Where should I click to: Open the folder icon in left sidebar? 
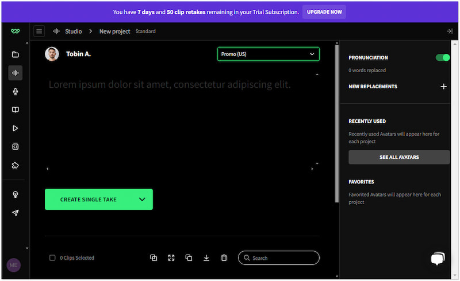pyautogui.click(x=16, y=54)
